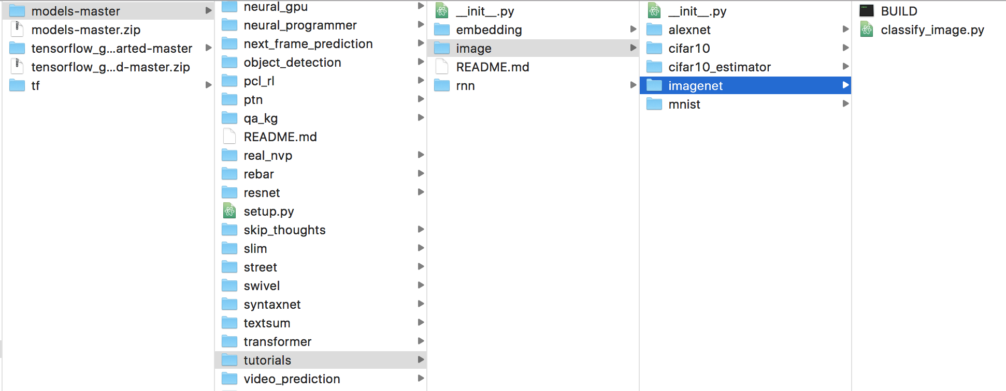
Task: Select the models-master.zip file name
Action: click(x=85, y=30)
